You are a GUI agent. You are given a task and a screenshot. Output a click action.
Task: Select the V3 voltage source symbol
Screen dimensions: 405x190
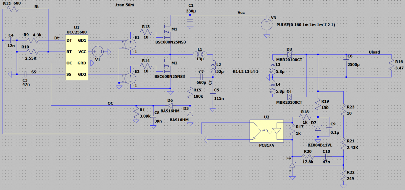pyautogui.click(x=267, y=24)
